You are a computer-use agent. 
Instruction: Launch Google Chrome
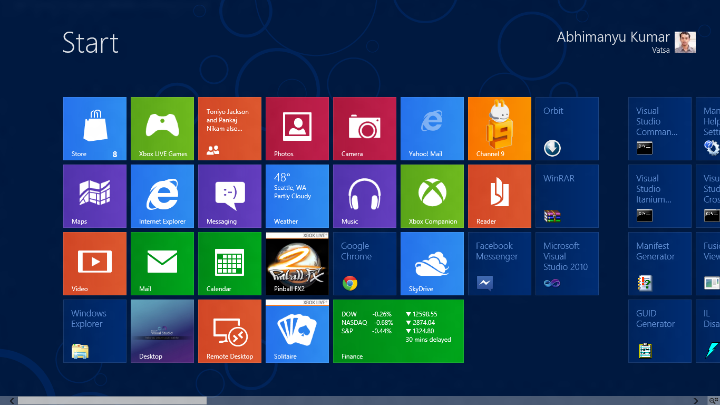[x=365, y=264]
